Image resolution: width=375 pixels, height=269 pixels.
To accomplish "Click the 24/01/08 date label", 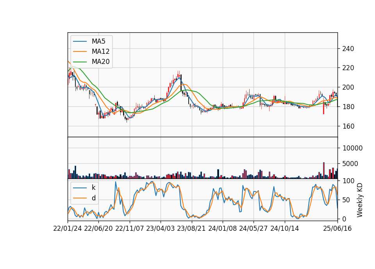I will point(222,229).
